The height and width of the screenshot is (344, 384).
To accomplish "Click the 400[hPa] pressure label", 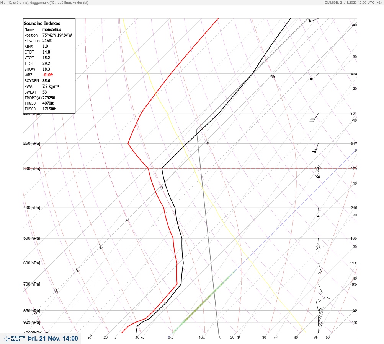I will (x=32, y=208).
